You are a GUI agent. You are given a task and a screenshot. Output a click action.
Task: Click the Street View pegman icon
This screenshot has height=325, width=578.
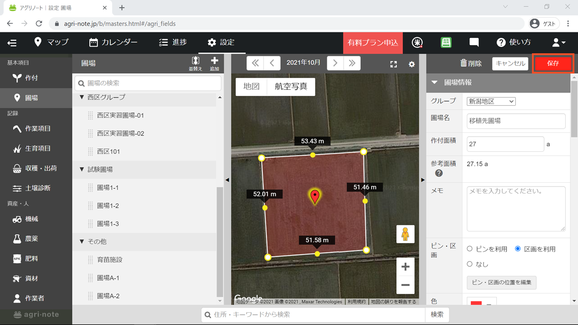(405, 234)
